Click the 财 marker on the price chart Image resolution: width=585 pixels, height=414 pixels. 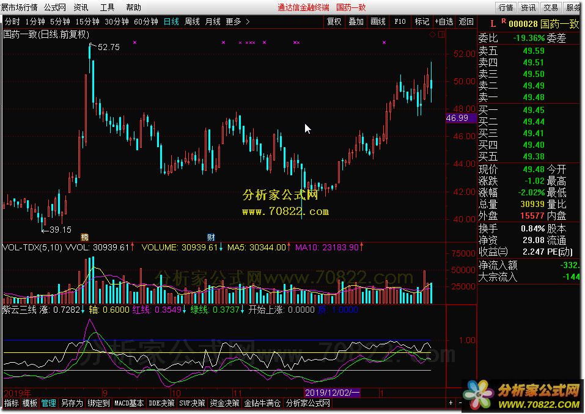coord(211,238)
